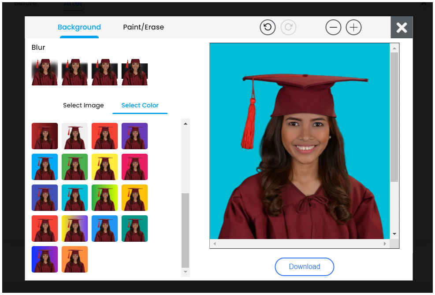Image resolution: width=435 pixels, height=295 pixels.
Task: Apply the last blur preset thumbnail
Action: tap(134, 72)
